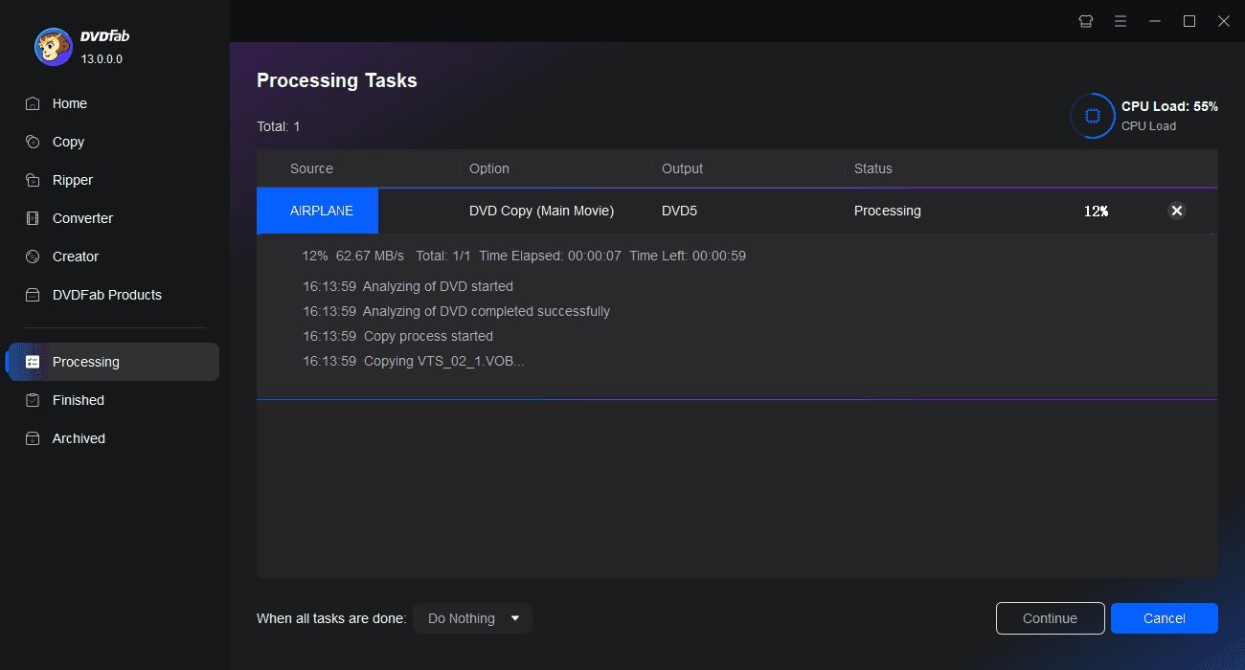Click the Copy disc icon
The width and height of the screenshot is (1245, 670).
[33, 142]
